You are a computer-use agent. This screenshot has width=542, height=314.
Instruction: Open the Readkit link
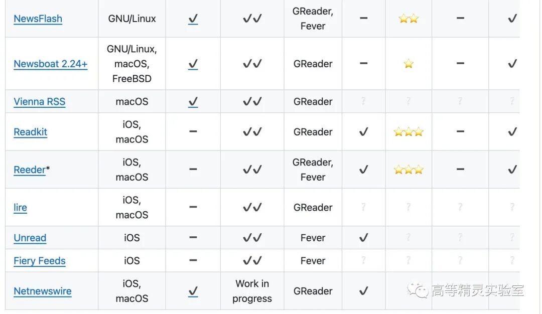(x=30, y=132)
